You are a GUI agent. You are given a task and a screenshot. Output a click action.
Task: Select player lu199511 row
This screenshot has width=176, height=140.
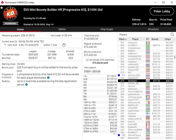[146, 45]
